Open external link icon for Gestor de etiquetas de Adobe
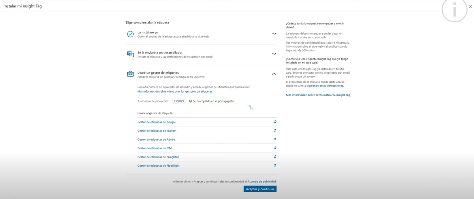The width and height of the screenshot is (474, 199). (275, 139)
